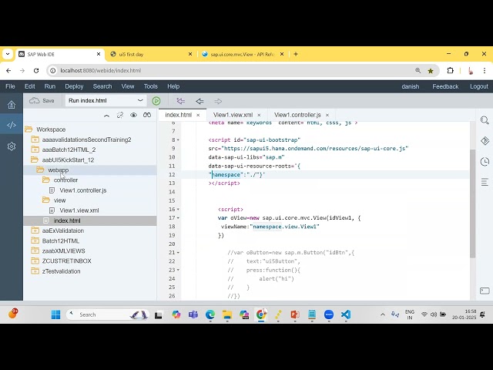The width and height of the screenshot is (493, 370).
Task: Switch to the sap.ui.core.mvc.View API browser tab
Action: click(x=242, y=54)
